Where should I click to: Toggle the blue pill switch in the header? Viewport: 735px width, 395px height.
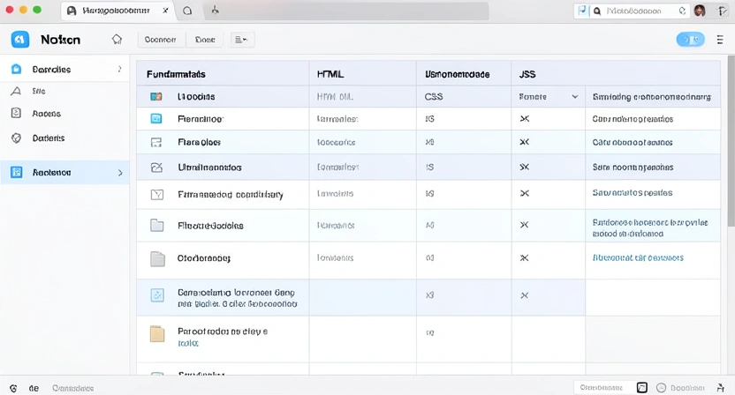[690, 40]
